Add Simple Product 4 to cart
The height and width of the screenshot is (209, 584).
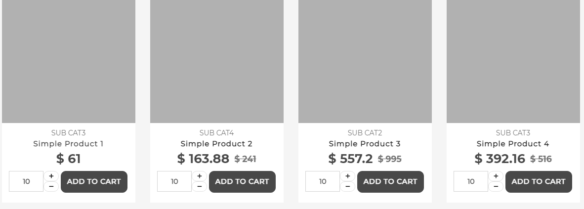pyautogui.click(x=539, y=181)
